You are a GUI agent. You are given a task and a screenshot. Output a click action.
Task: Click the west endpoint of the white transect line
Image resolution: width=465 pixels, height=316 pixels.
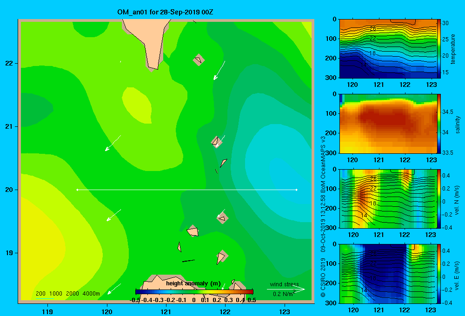pos(77,190)
